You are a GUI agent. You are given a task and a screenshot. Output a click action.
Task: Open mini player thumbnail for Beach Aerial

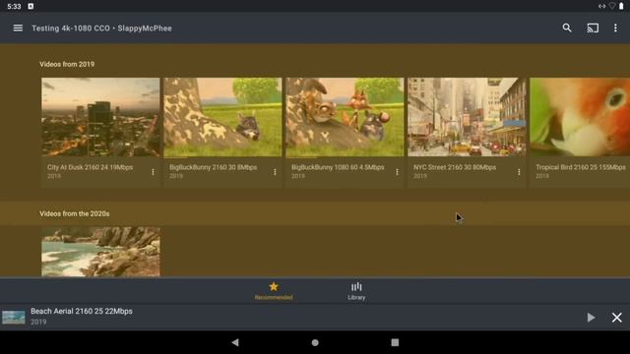click(13, 317)
